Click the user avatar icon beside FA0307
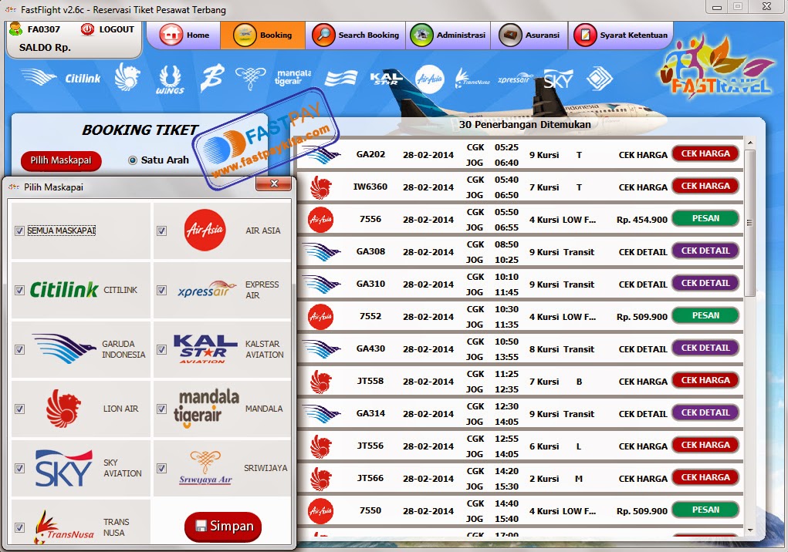788x552 pixels. tap(16, 29)
